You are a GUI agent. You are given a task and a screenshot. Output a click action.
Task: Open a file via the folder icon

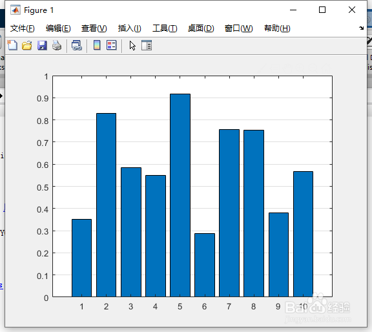(x=27, y=45)
